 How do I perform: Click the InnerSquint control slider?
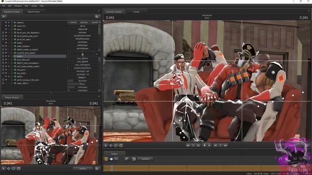tap(82, 87)
